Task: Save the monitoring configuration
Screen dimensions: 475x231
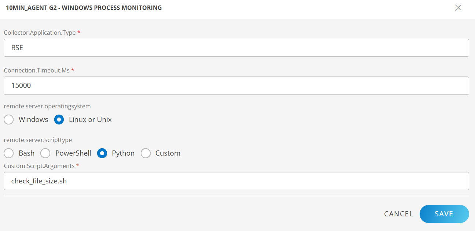Action: click(x=444, y=214)
